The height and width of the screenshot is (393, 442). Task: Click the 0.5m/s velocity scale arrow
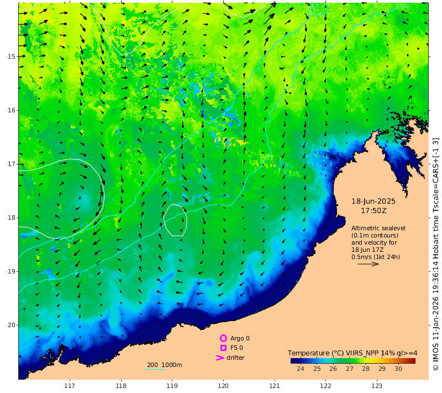click(368, 264)
